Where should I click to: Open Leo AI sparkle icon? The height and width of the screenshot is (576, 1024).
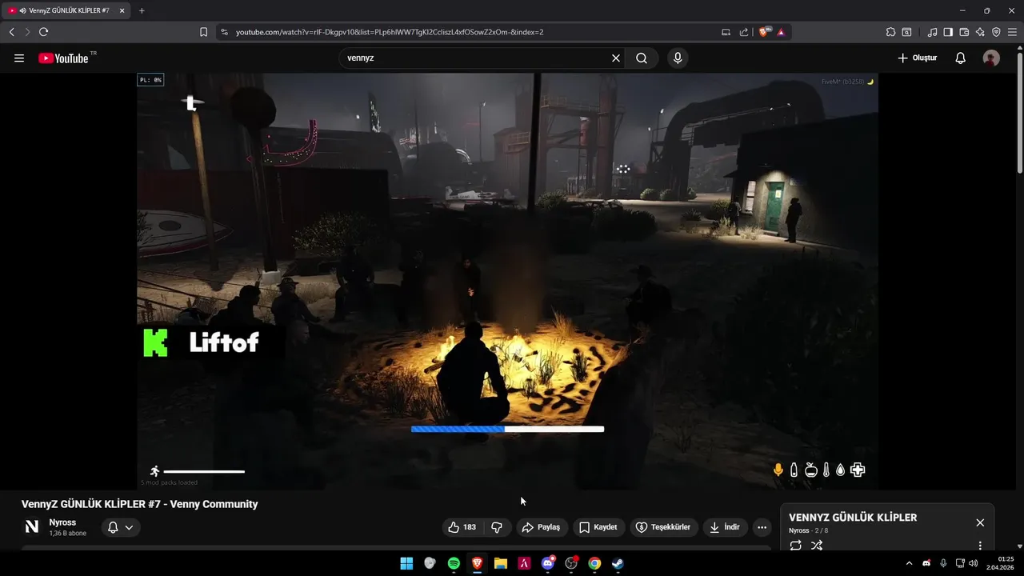980,32
